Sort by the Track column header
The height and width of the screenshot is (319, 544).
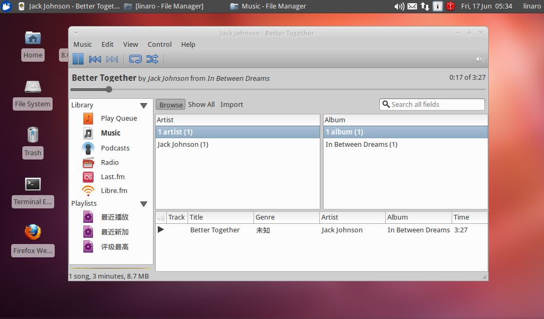coord(177,217)
